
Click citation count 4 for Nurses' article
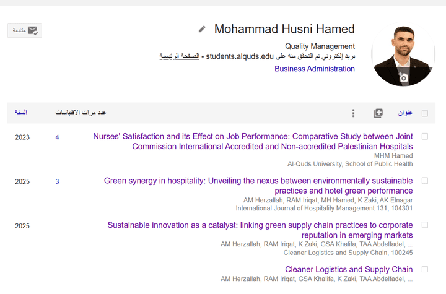[x=57, y=137]
